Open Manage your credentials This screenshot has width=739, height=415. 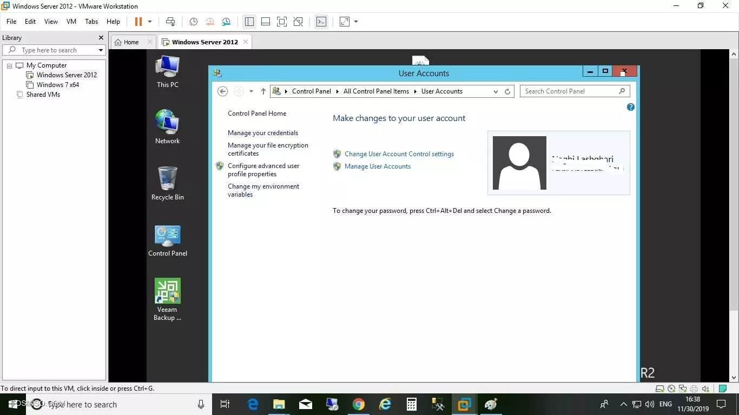tap(263, 133)
